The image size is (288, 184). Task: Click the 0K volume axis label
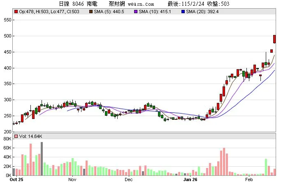coord(9,175)
